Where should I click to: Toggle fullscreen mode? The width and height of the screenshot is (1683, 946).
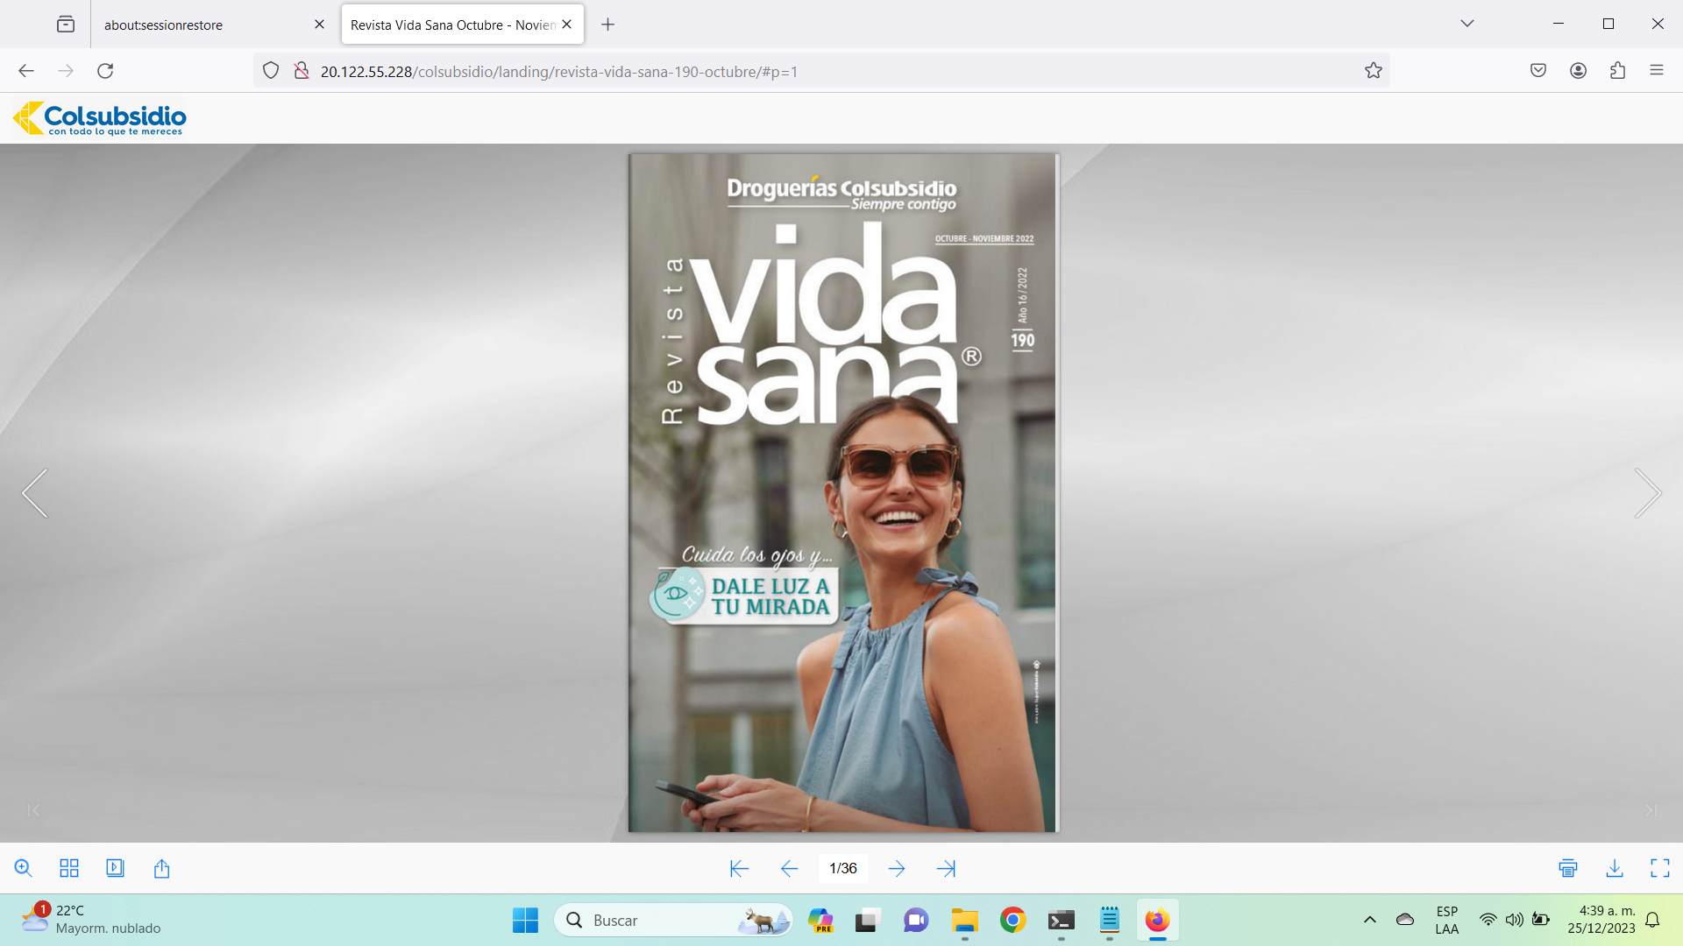(x=1659, y=868)
